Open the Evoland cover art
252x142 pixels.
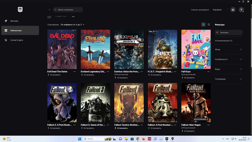click(96, 49)
